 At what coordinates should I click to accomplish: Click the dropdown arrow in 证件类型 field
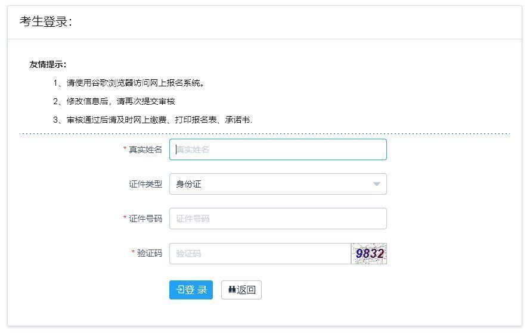tap(376, 184)
